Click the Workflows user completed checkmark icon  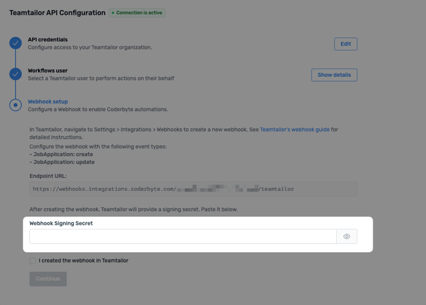pyautogui.click(x=15, y=74)
